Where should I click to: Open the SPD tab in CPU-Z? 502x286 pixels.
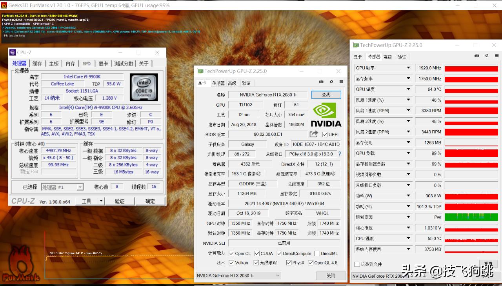click(86, 63)
